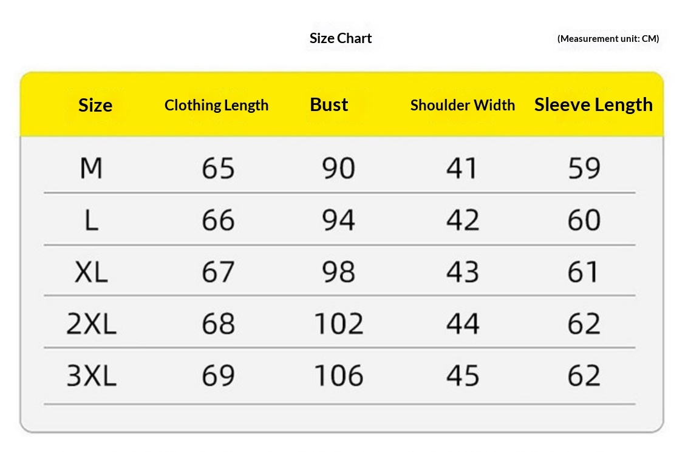Click clothing length value 67 for XL

point(218,272)
